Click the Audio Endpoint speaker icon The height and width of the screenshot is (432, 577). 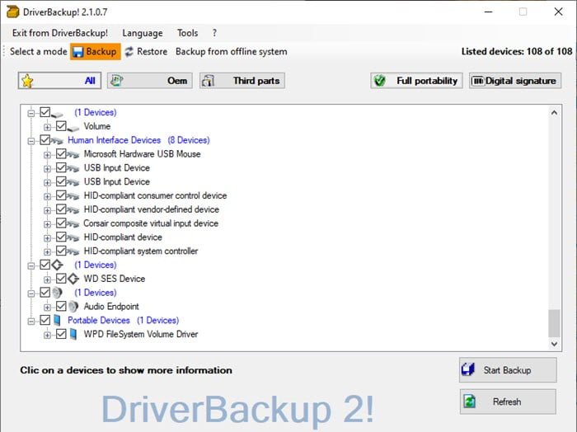[x=73, y=307]
